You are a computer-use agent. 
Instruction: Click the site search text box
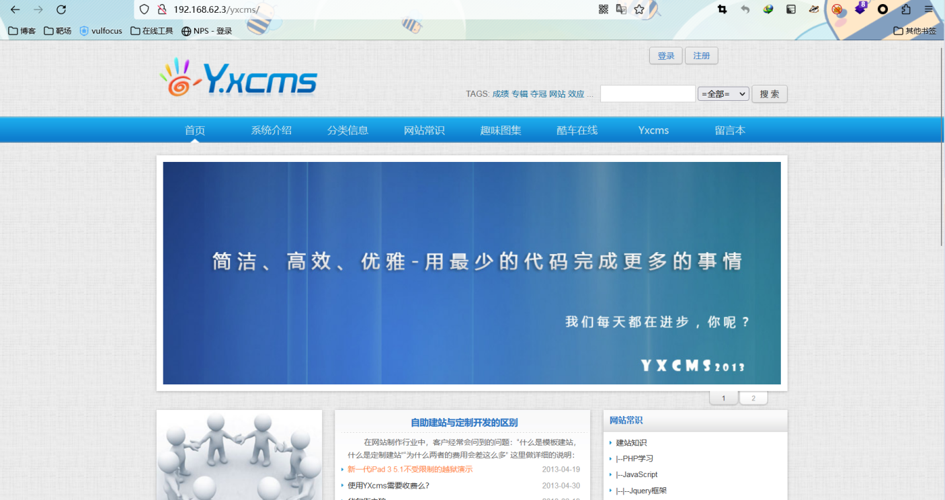(648, 94)
